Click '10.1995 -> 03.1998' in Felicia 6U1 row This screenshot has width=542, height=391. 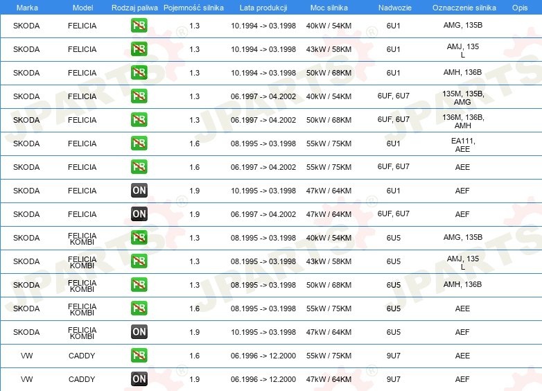263,191
